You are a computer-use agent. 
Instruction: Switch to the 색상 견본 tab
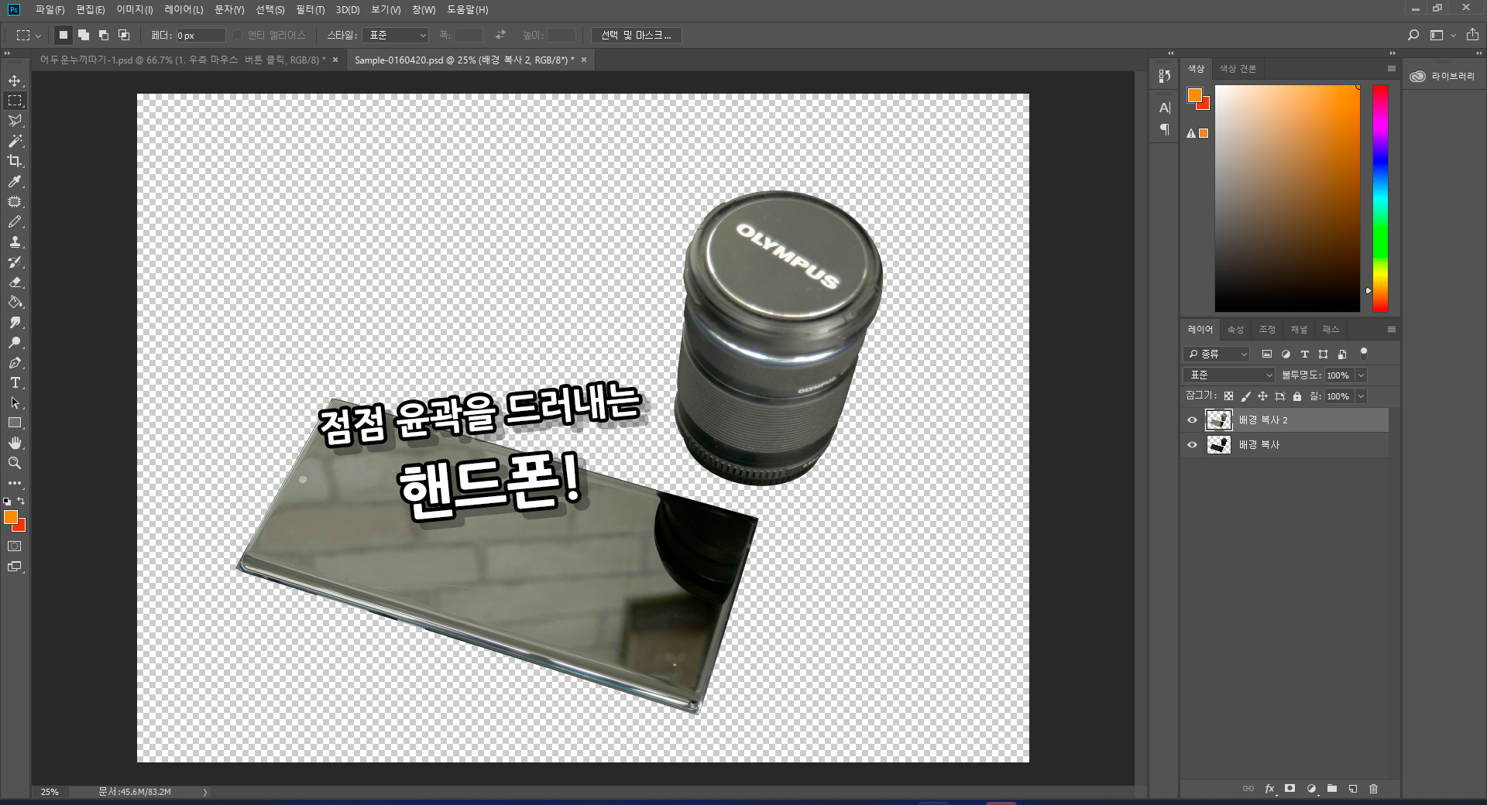coord(1238,69)
